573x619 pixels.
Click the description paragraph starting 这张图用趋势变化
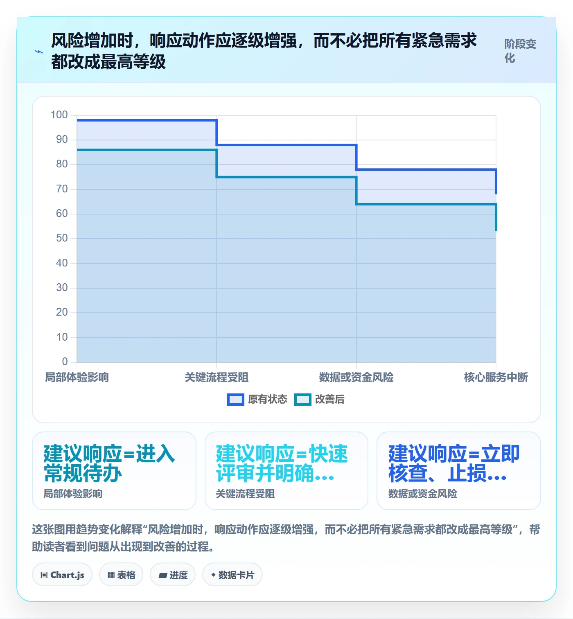coord(286,538)
